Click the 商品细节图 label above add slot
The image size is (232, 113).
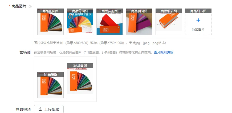click(x=198, y=11)
